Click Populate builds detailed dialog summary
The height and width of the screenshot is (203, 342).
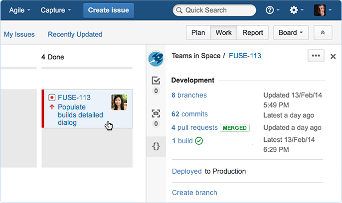80,114
